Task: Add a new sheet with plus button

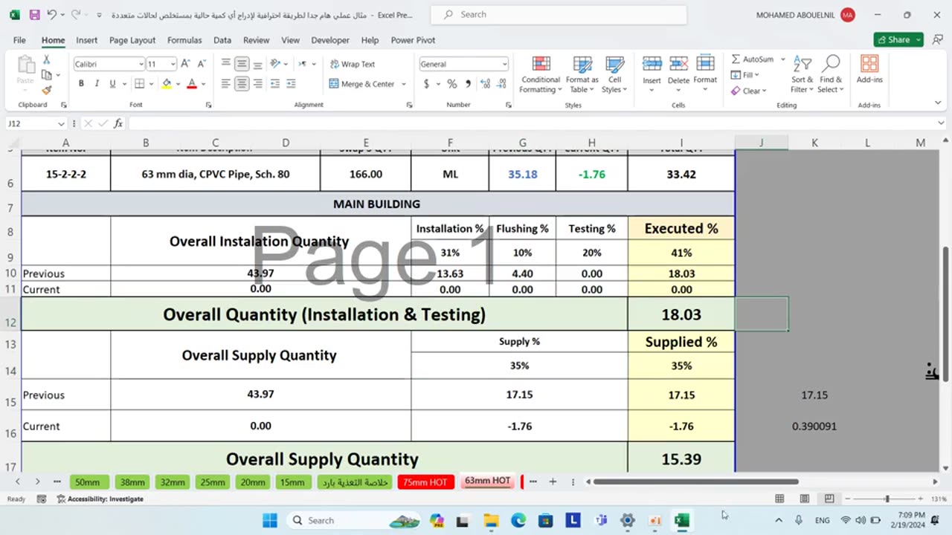Action: 553,481
